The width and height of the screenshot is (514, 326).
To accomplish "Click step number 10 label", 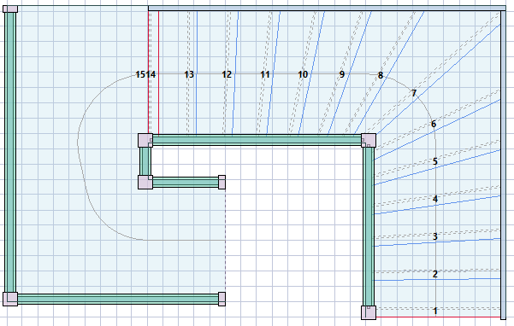I will 303,74.
